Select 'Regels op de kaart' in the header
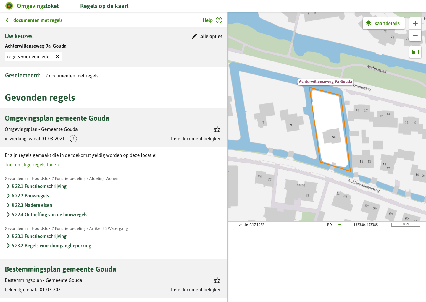This screenshot has height=302, width=426. [x=104, y=6]
